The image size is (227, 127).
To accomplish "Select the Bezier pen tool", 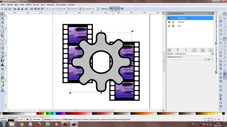I will tap(2, 56).
